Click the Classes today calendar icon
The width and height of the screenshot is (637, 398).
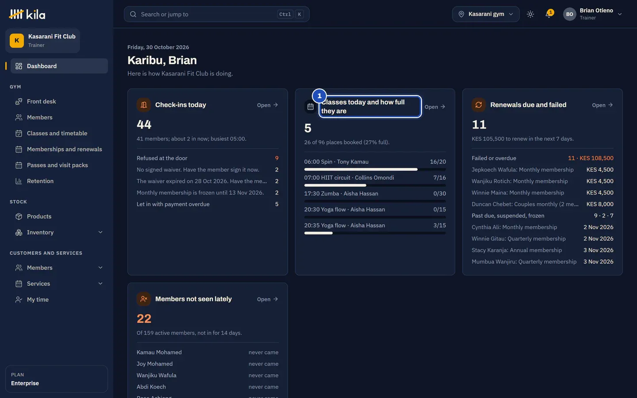pyautogui.click(x=311, y=107)
